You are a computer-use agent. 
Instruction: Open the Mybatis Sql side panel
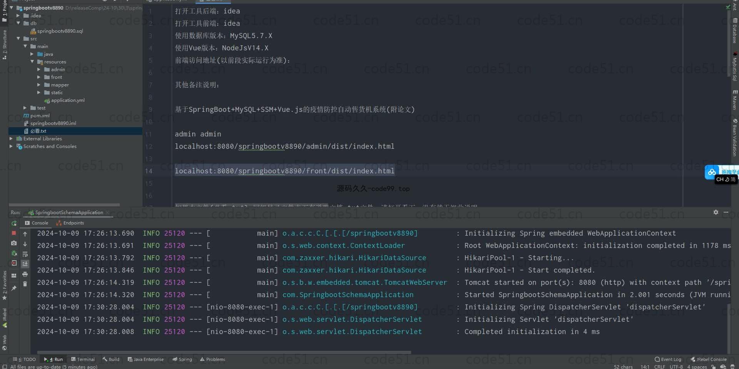tap(735, 66)
